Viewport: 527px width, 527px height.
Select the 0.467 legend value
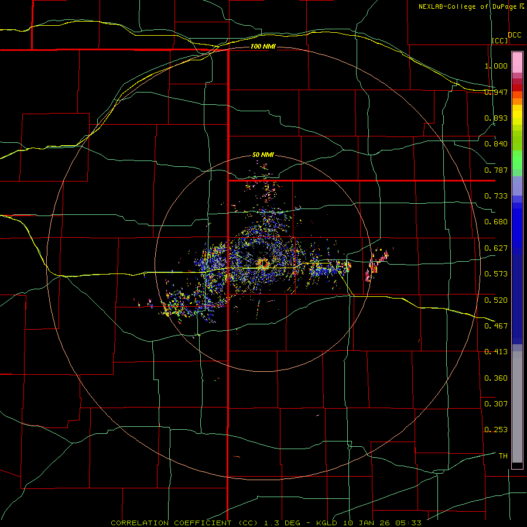pos(496,326)
